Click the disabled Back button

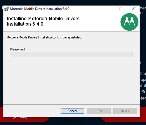[99, 111]
